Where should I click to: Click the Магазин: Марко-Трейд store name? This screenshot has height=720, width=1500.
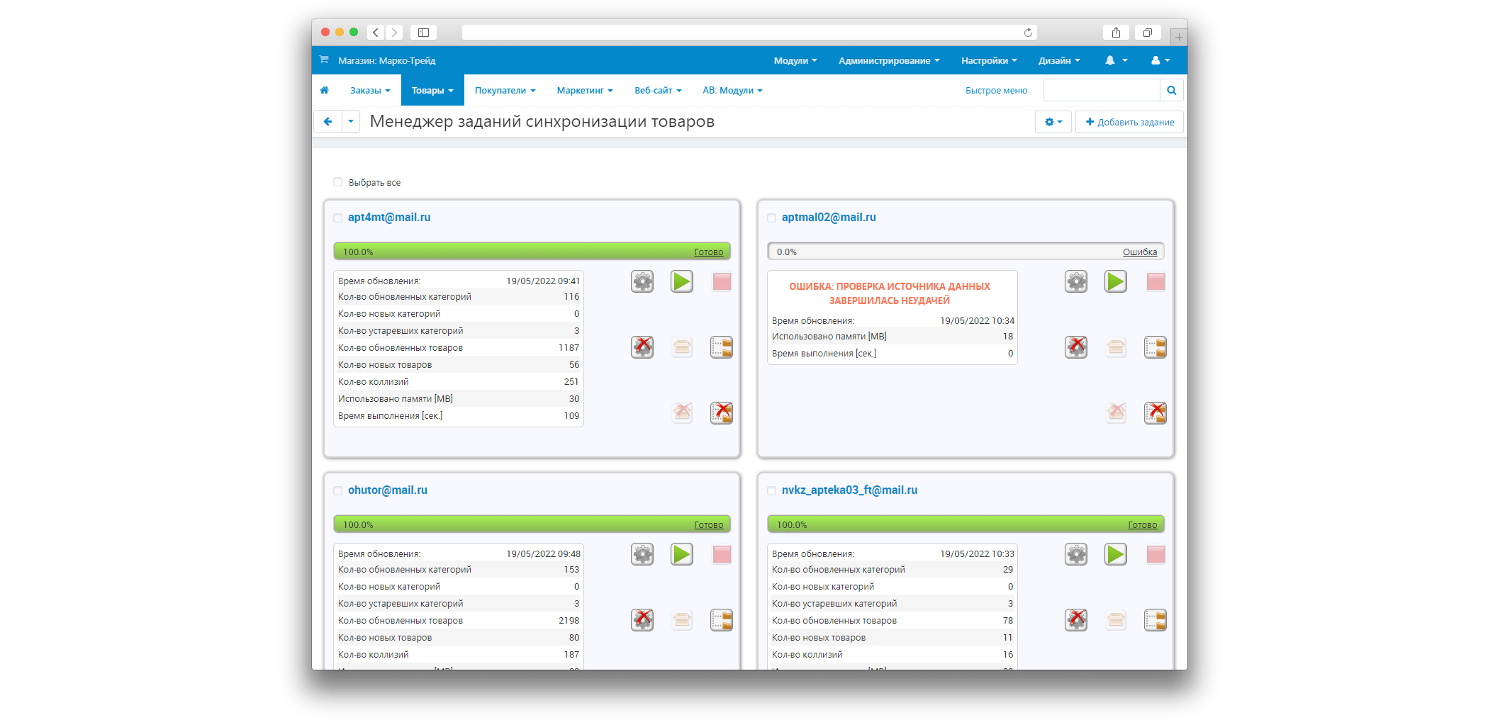pos(387,60)
